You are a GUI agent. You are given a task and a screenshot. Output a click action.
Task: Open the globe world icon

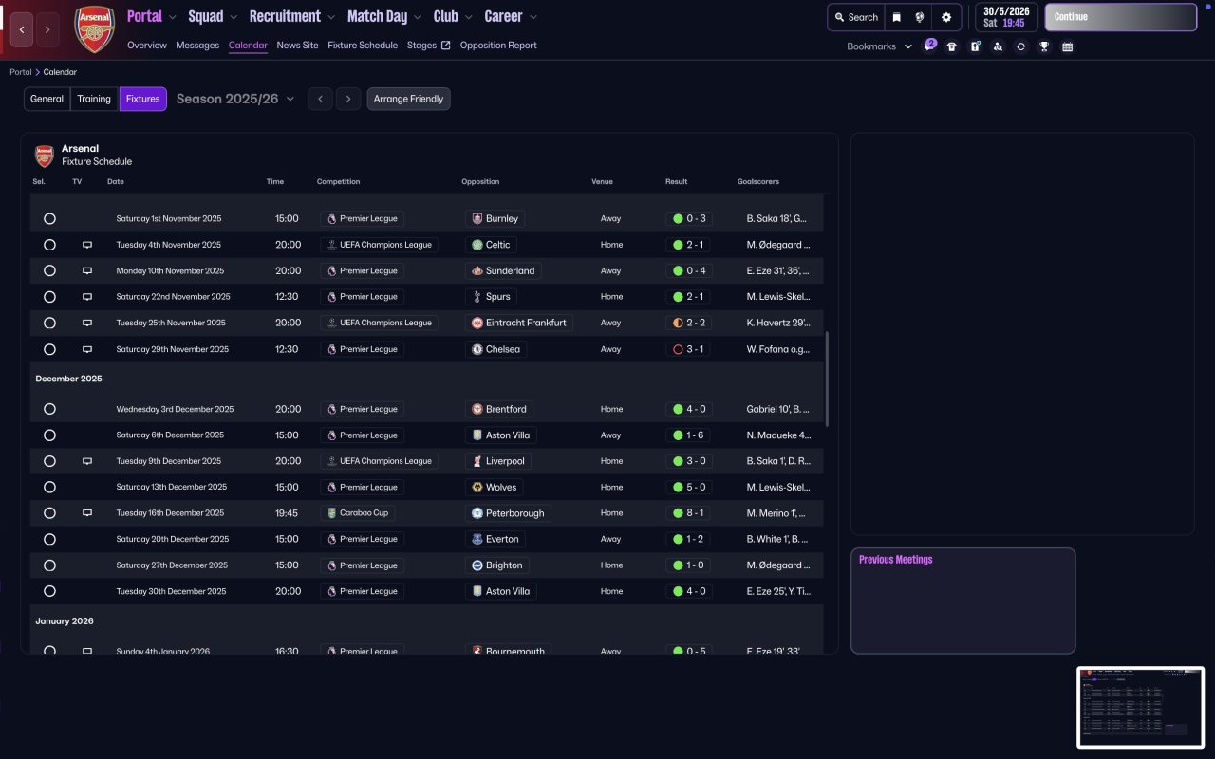(x=920, y=17)
